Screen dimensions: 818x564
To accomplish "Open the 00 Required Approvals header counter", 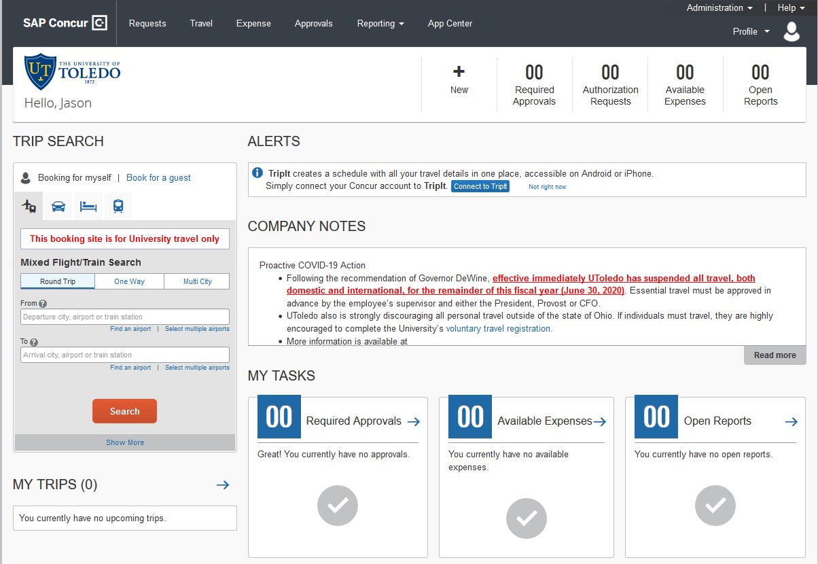I will [534, 84].
